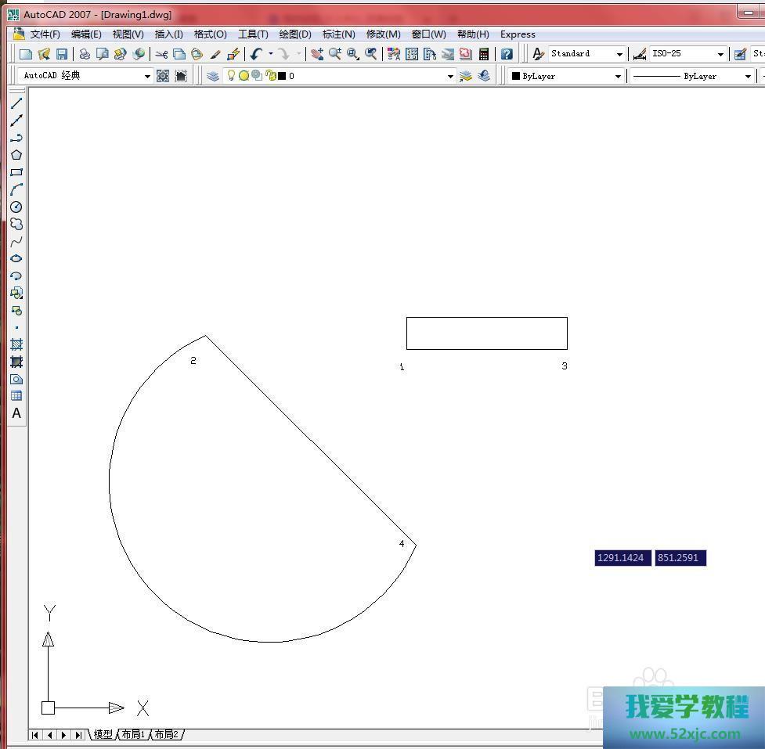Toggle the layer lock icon

270,76
